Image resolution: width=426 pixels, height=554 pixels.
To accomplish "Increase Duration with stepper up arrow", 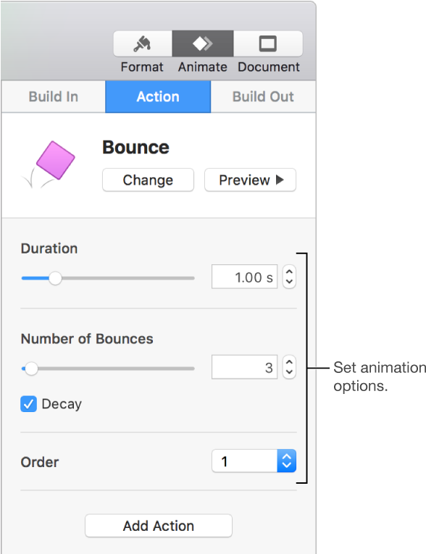I will (289, 272).
